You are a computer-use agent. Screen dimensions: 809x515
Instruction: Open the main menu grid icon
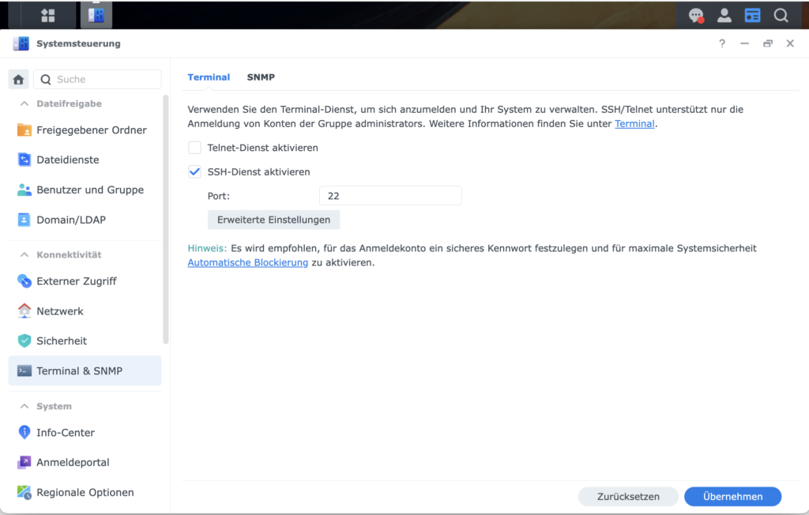(x=48, y=16)
